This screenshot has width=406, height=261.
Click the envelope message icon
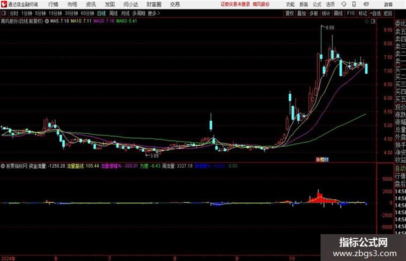366,4
